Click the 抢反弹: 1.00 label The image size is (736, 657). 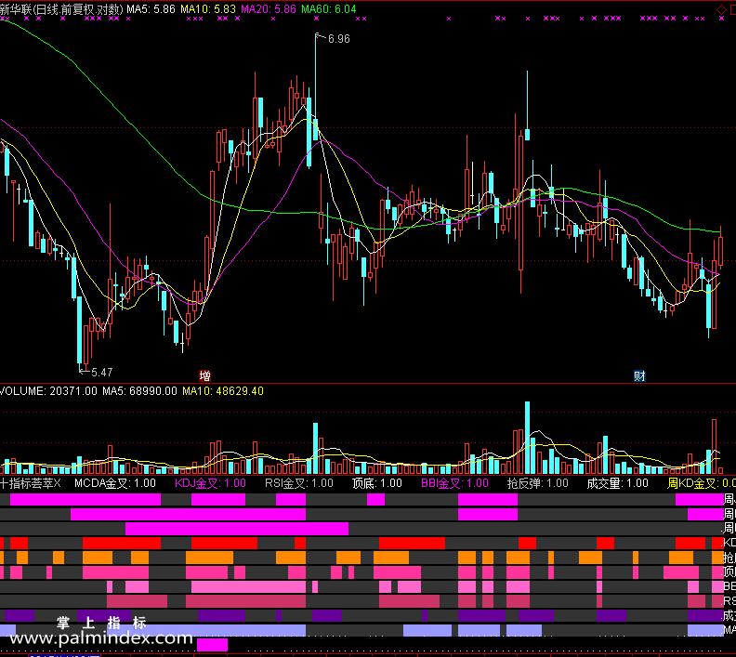coord(537,483)
